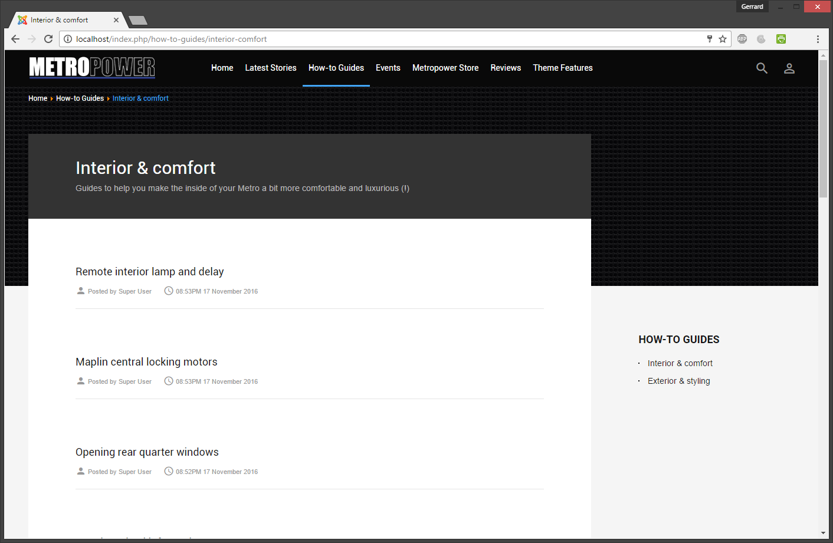The width and height of the screenshot is (833, 543).
Task: Open How-to Guides menu item
Action: point(336,68)
